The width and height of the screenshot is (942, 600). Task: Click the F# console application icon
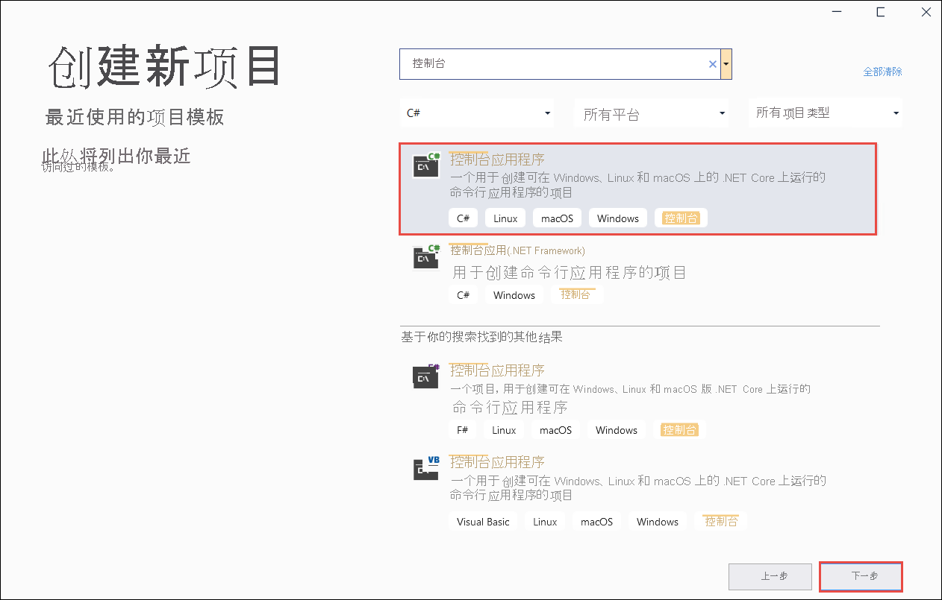426,376
